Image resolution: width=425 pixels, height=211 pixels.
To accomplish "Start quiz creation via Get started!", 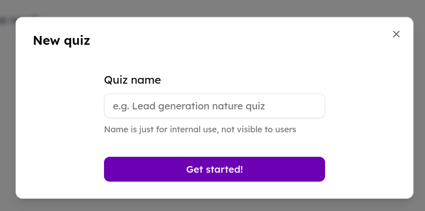I will coord(214,169).
